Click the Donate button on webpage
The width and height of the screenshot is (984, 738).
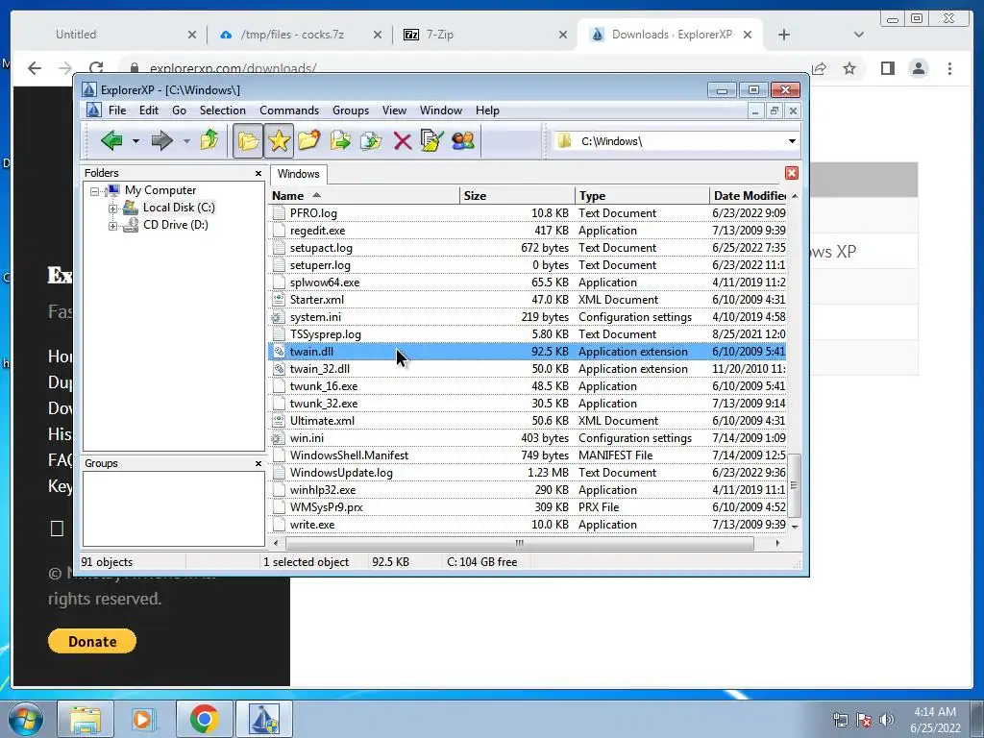tap(91, 641)
